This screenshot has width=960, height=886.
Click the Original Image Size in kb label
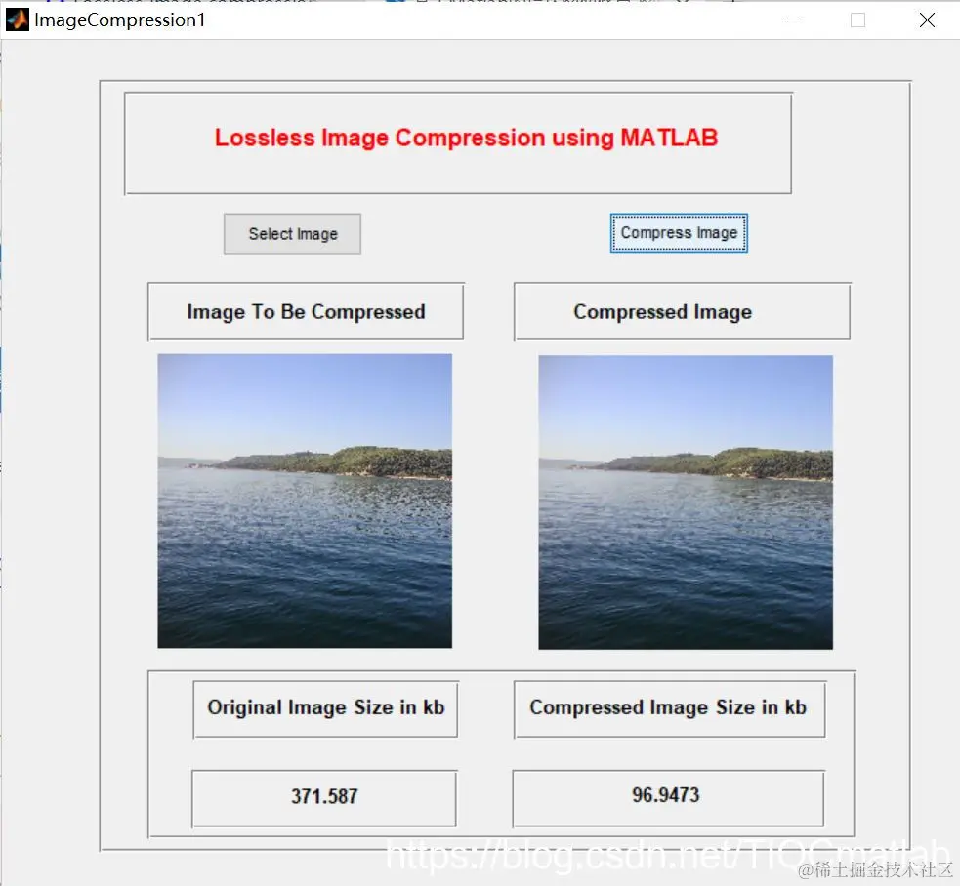(325, 709)
